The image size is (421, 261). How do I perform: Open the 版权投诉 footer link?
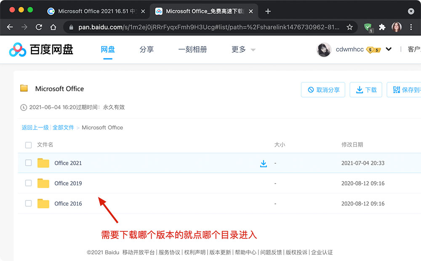coord(296,253)
